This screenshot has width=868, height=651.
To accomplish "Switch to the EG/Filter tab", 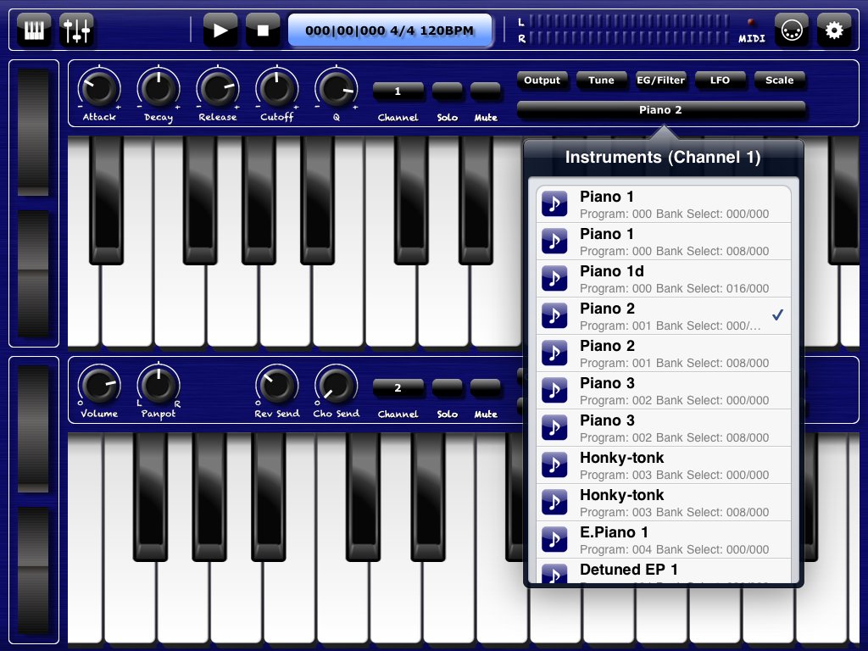I will coord(660,81).
